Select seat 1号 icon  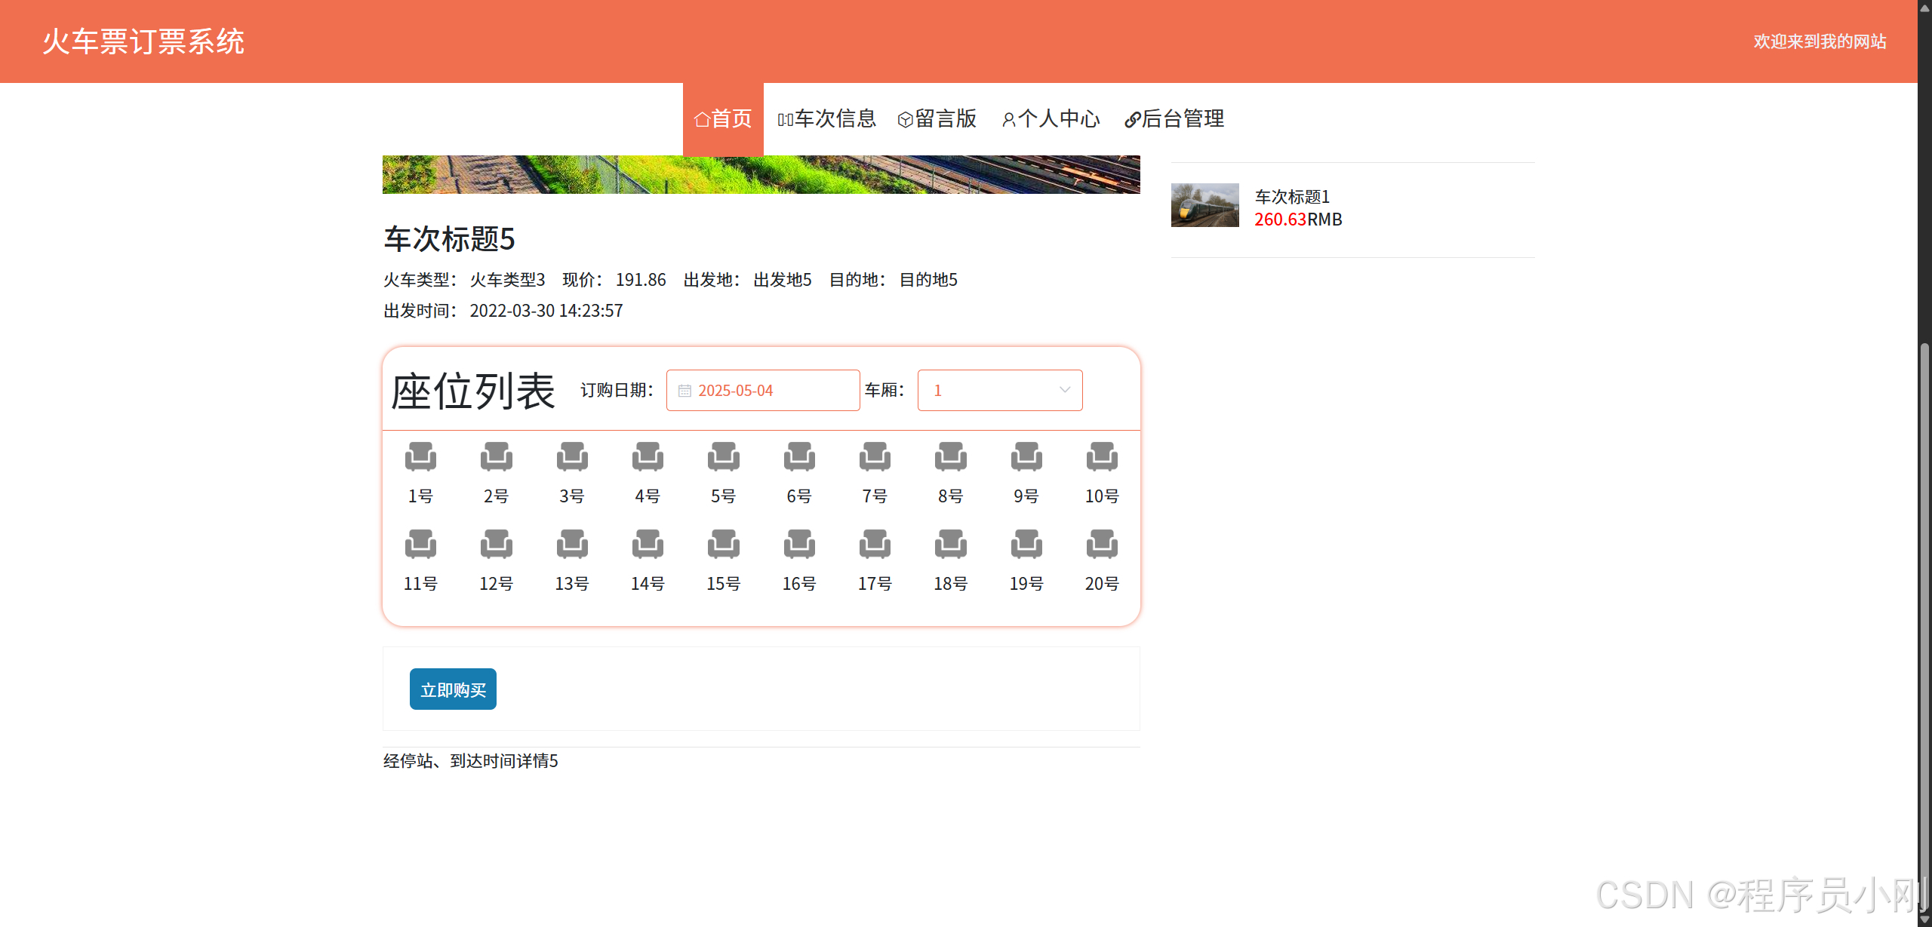click(x=420, y=456)
